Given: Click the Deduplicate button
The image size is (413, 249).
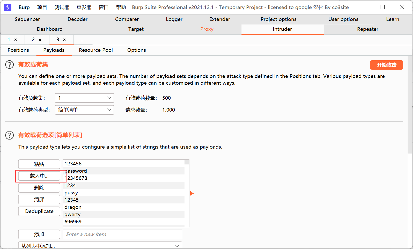Looking at the screenshot, I should (39, 211).
